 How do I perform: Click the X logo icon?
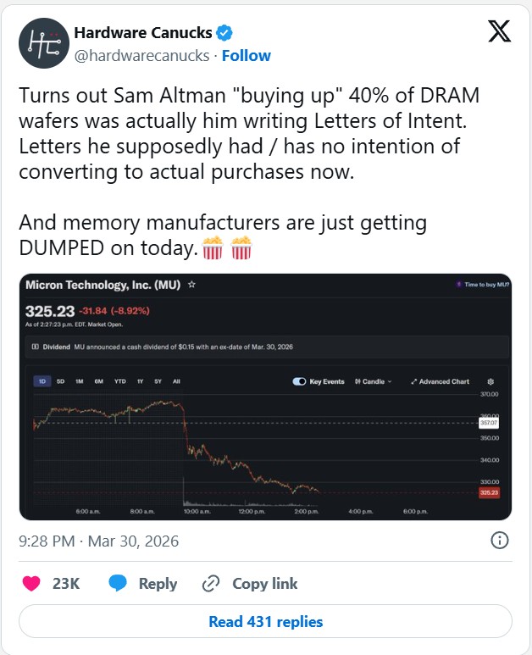coord(499,31)
